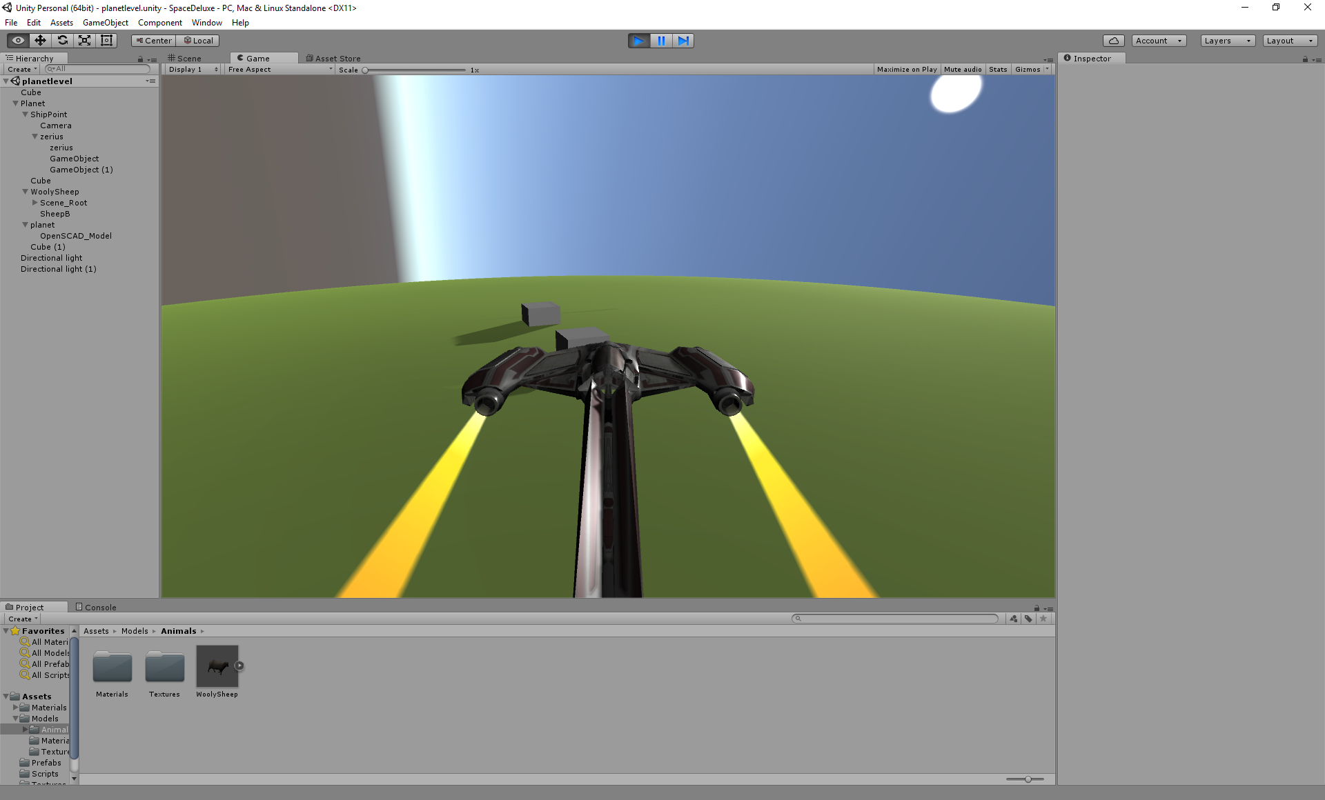1325x800 pixels.
Task: Open the Cloud services icon
Action: [1113, 41]
